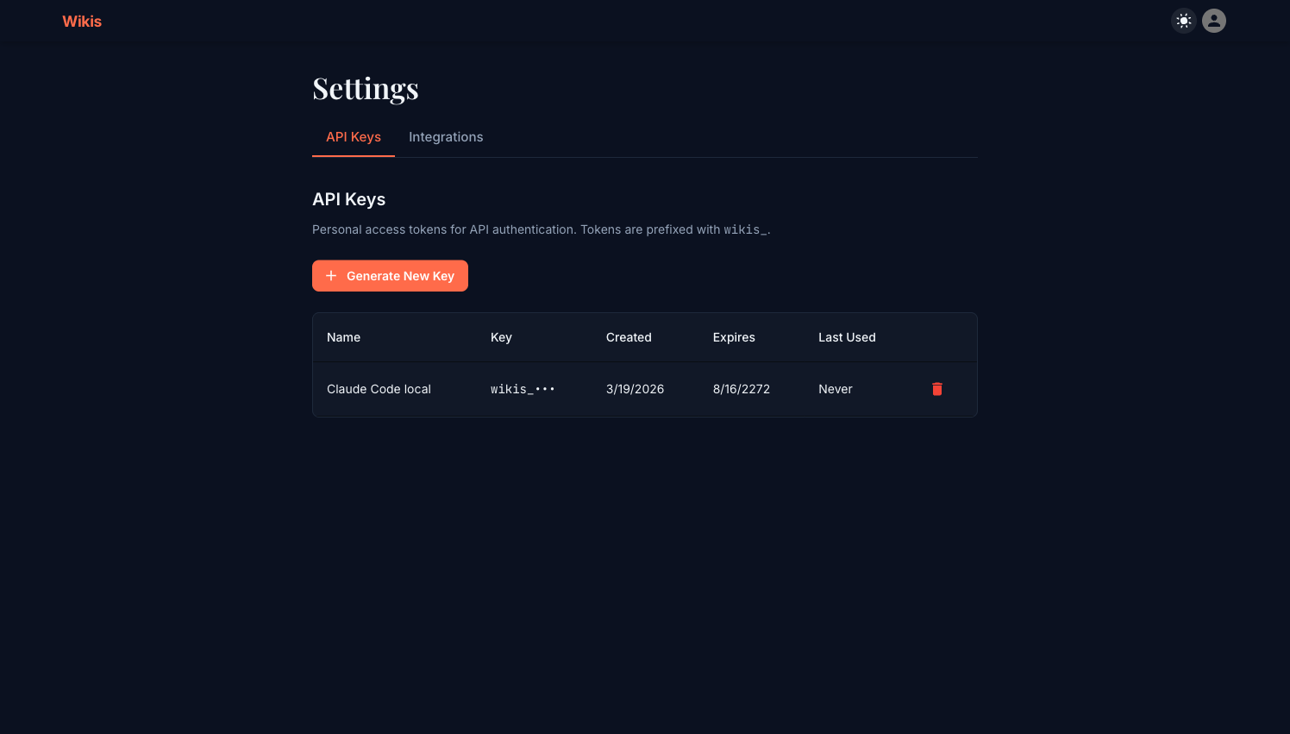Click the Key column header
The width and height of the screenshot is (1290, 734).
[501, 337]
